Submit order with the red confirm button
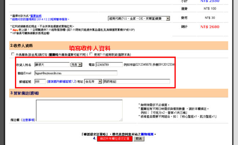 (x=115, y=139)
